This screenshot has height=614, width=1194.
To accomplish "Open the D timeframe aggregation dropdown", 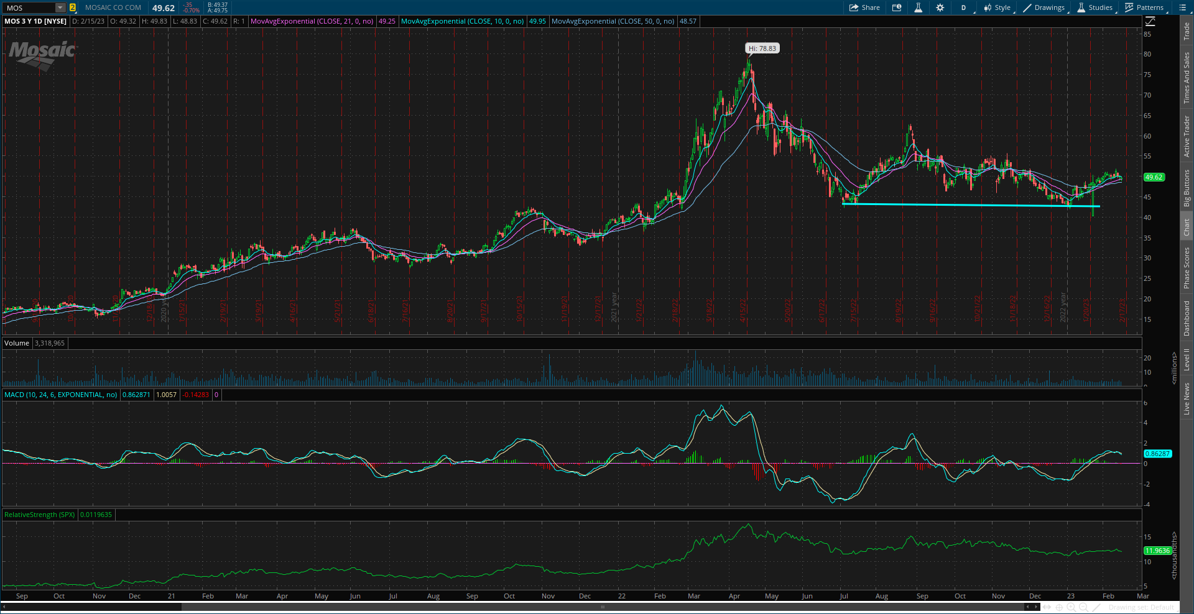I will pyautogui.click(x=964, y=7).
